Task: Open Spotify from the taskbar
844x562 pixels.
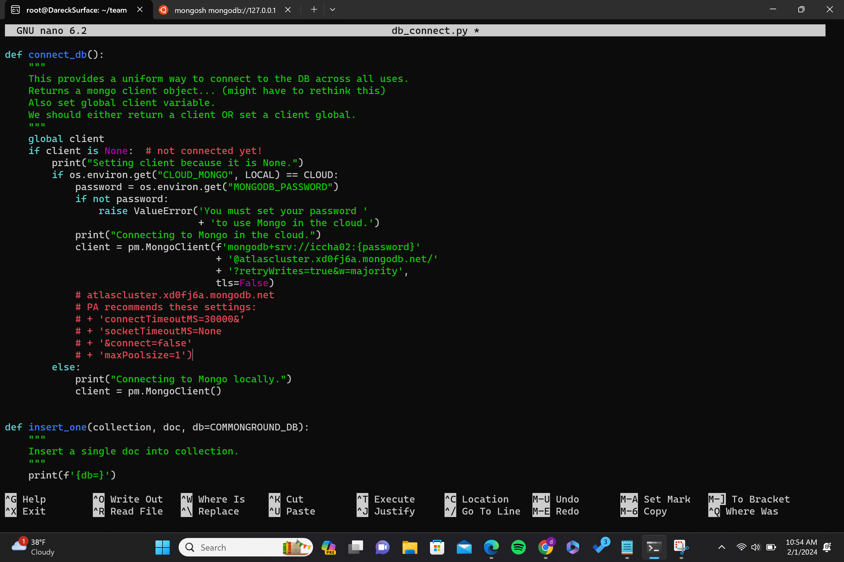Action: pyautogui.click(x=518, y=547)
